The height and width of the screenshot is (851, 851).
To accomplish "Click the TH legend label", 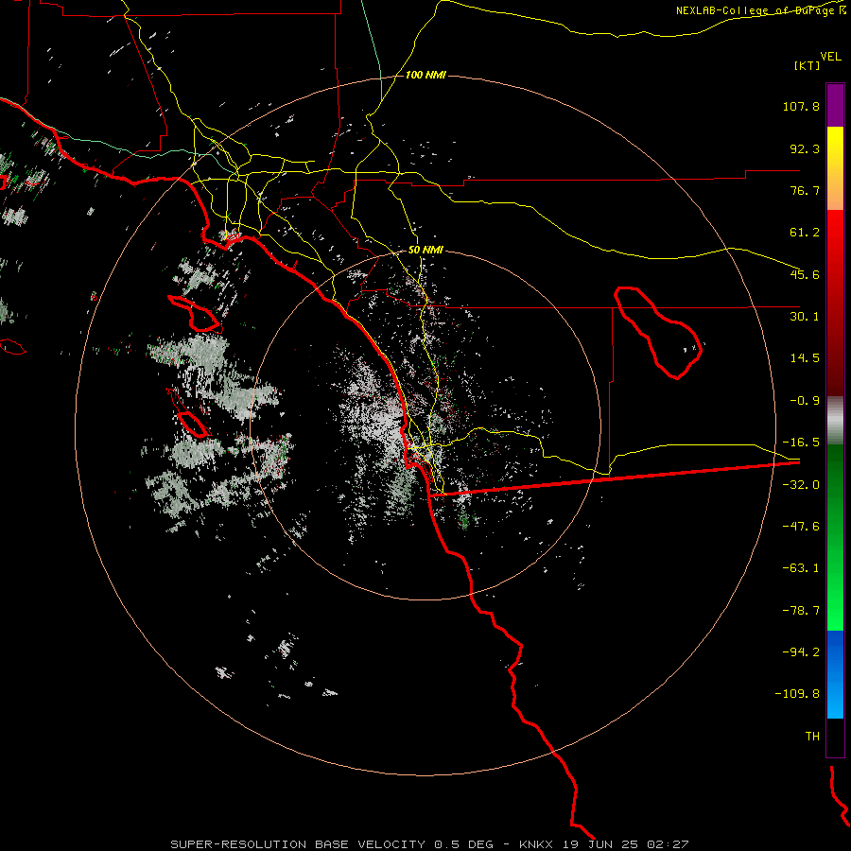I will click(x=812, y=737).
